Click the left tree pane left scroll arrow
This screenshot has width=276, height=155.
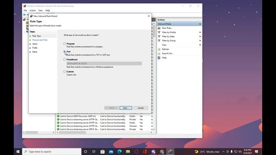click(x=24, y=132)
